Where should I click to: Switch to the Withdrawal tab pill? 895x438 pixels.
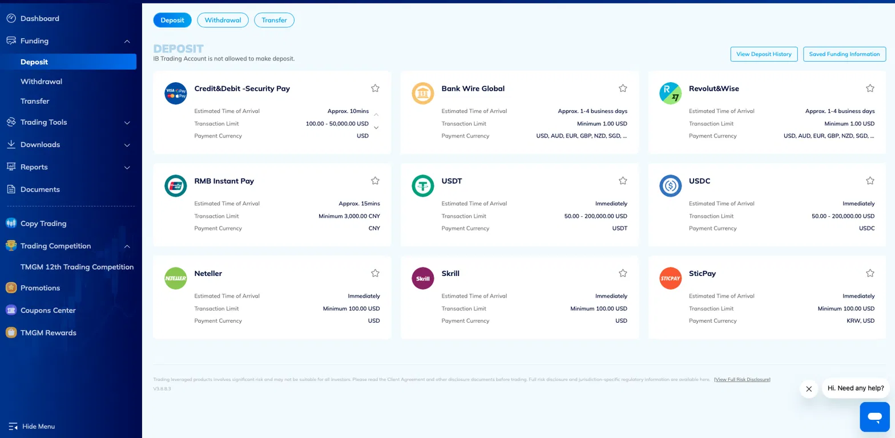tap(223, 20)
